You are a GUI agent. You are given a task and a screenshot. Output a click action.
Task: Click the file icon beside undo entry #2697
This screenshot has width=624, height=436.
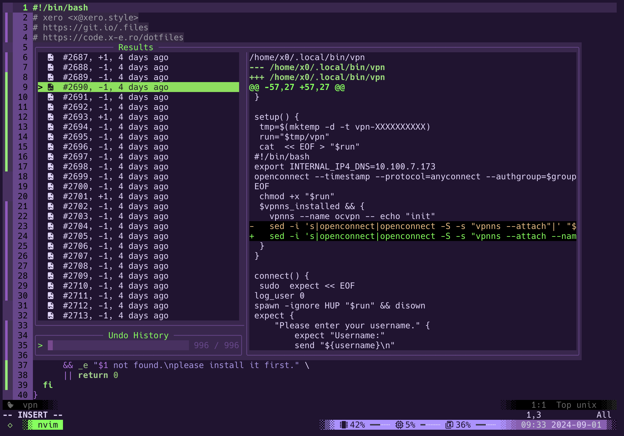(x=50, y=157)
